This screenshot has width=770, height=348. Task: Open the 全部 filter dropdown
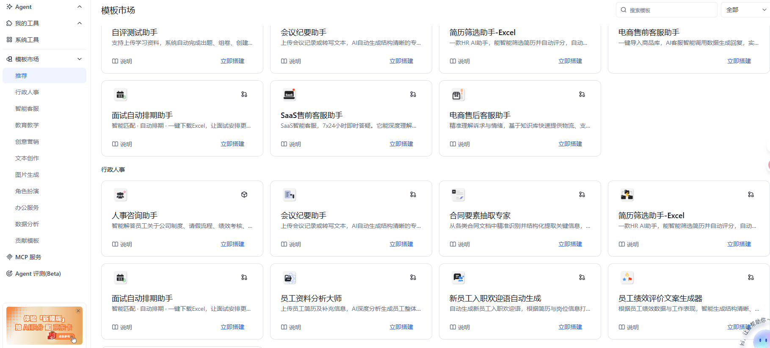pyautogui.click(x=745, y=10)
